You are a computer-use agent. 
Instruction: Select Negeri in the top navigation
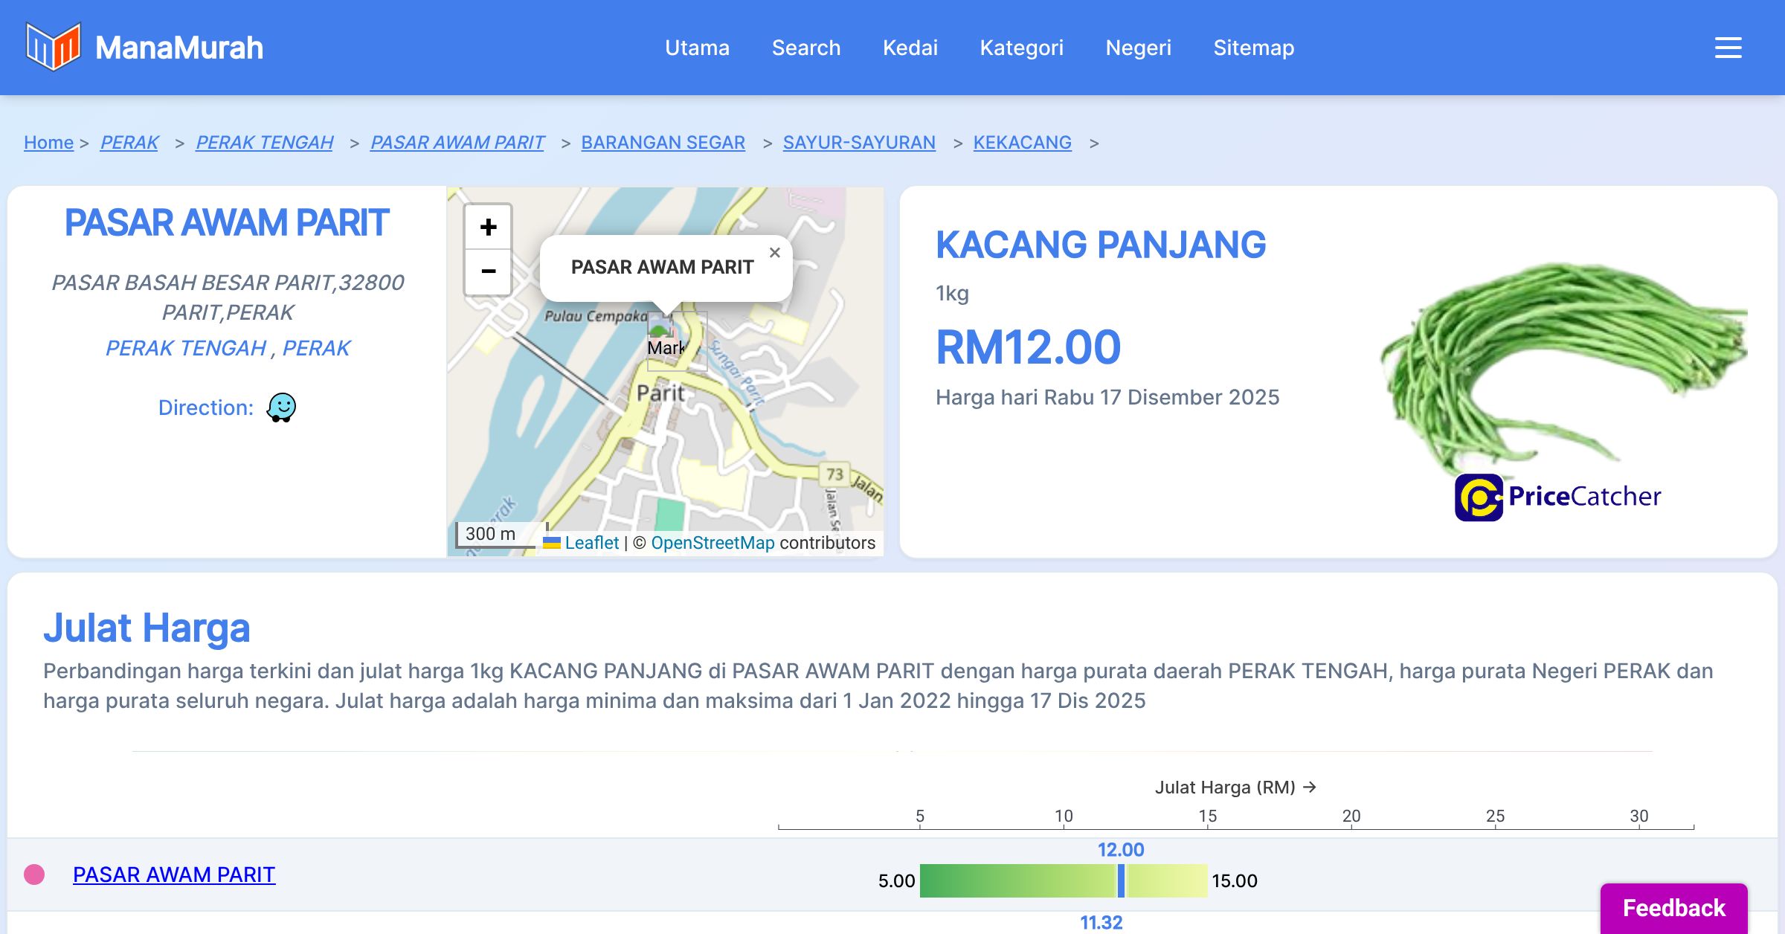pyautogui.click(x=1138, y=48)
